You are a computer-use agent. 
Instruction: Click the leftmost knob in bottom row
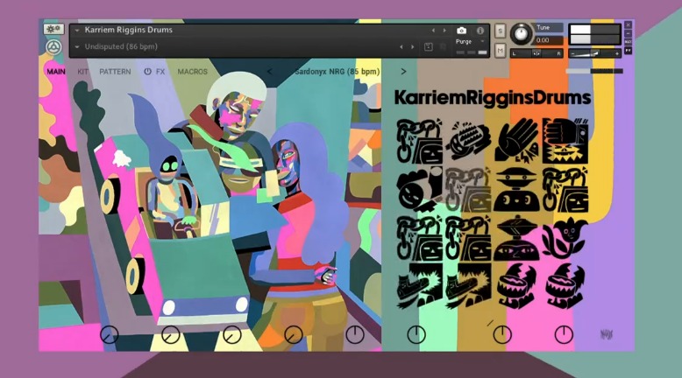pos(110,335)
